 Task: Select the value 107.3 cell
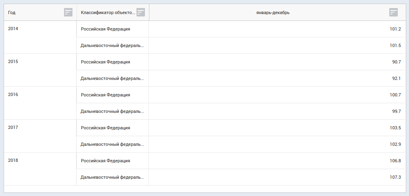[x=395, y=177]
